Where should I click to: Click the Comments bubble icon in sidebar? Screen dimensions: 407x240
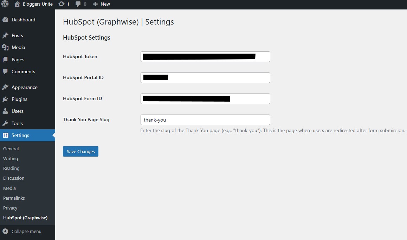click(5, 71)
